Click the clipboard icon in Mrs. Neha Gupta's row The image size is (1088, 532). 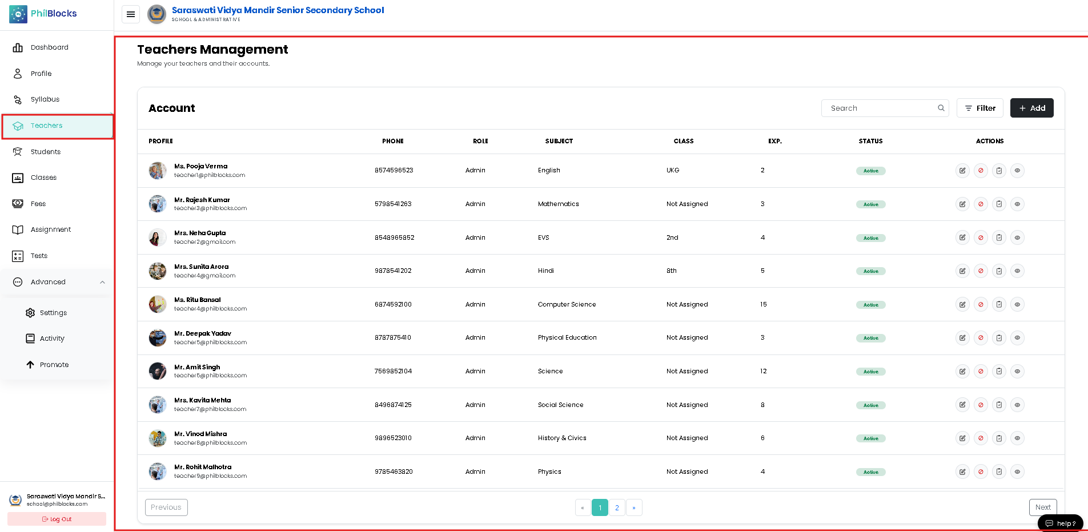pos(999,237)
